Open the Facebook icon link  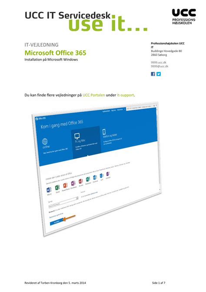(153, 74)
